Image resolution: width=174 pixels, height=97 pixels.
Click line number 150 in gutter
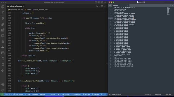[x=10, y=28]
